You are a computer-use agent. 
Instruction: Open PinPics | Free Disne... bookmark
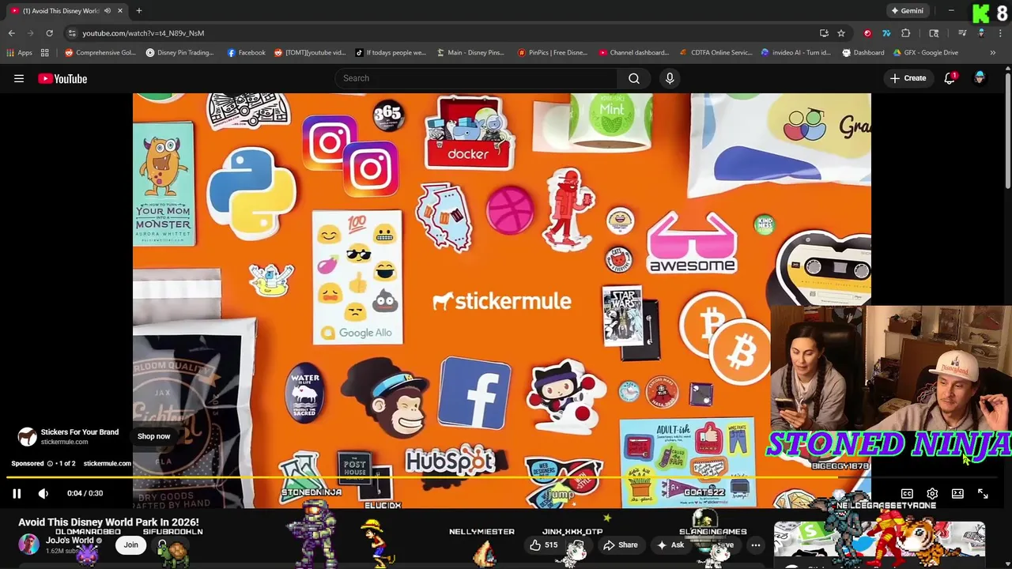553,53
